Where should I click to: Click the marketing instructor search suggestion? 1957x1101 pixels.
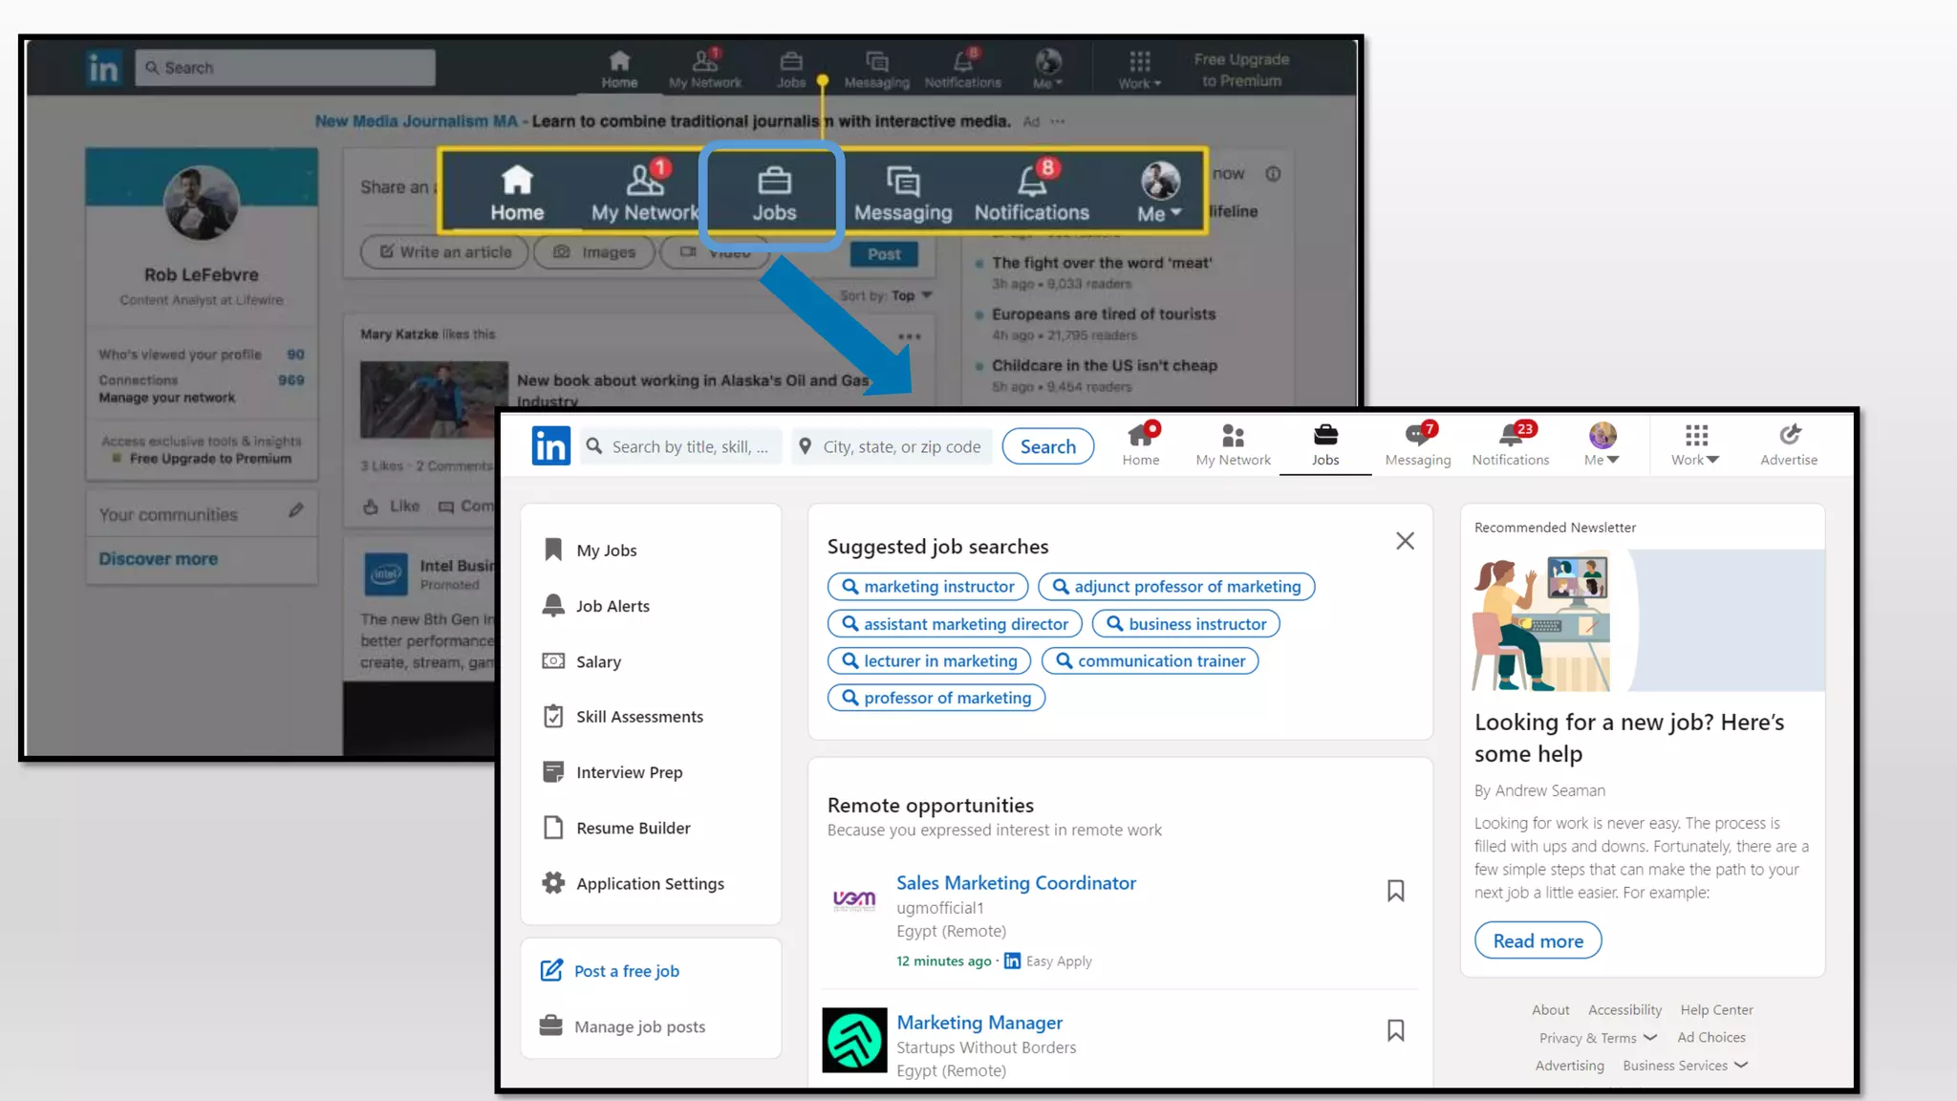[927, 587]
